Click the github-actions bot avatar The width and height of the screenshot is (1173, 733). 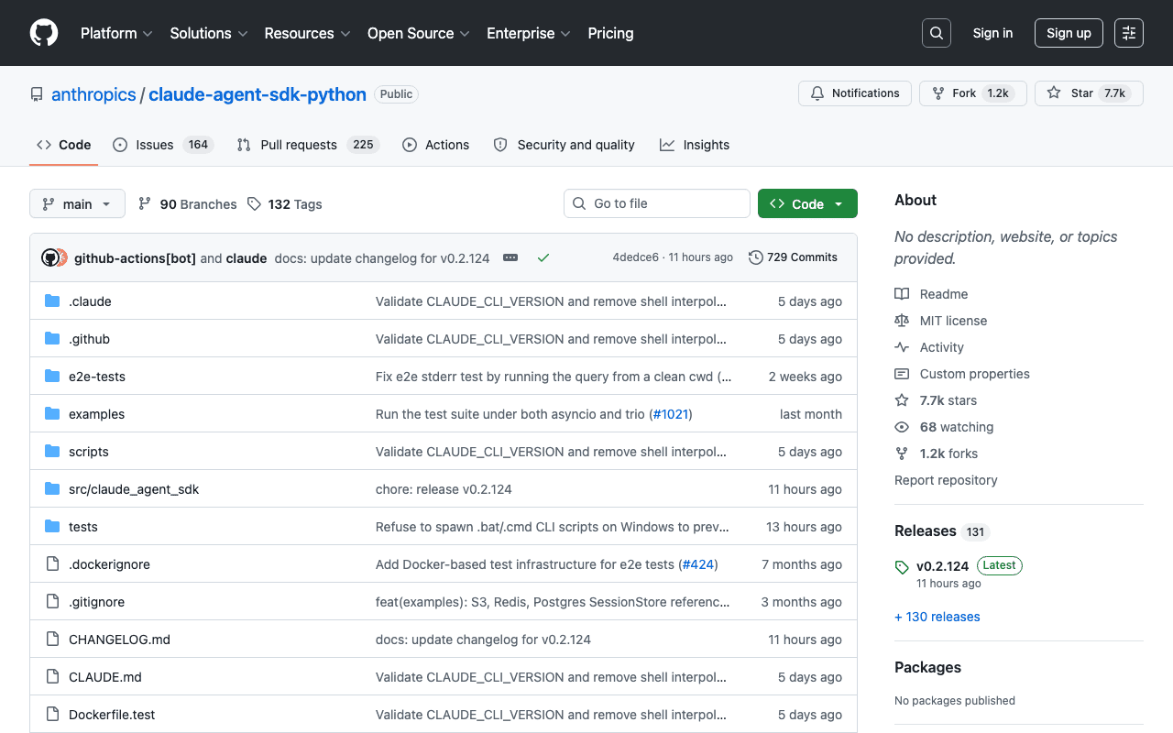[x=49, y=257]
